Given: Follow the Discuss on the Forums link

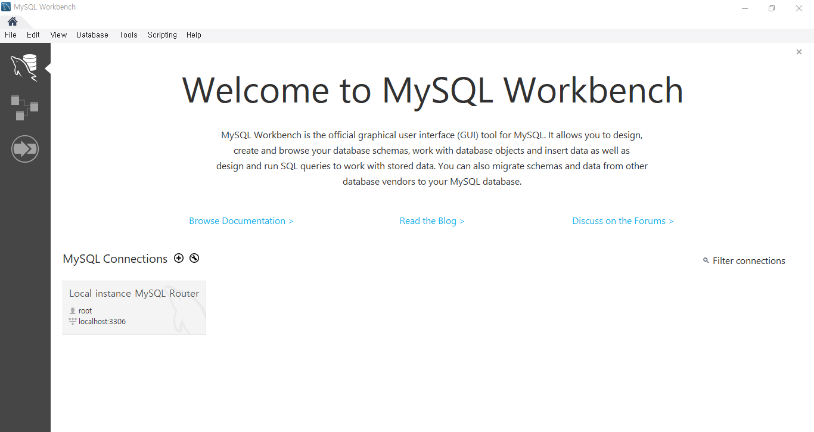Looking at the screenshot, I should (x=623, y=221).
